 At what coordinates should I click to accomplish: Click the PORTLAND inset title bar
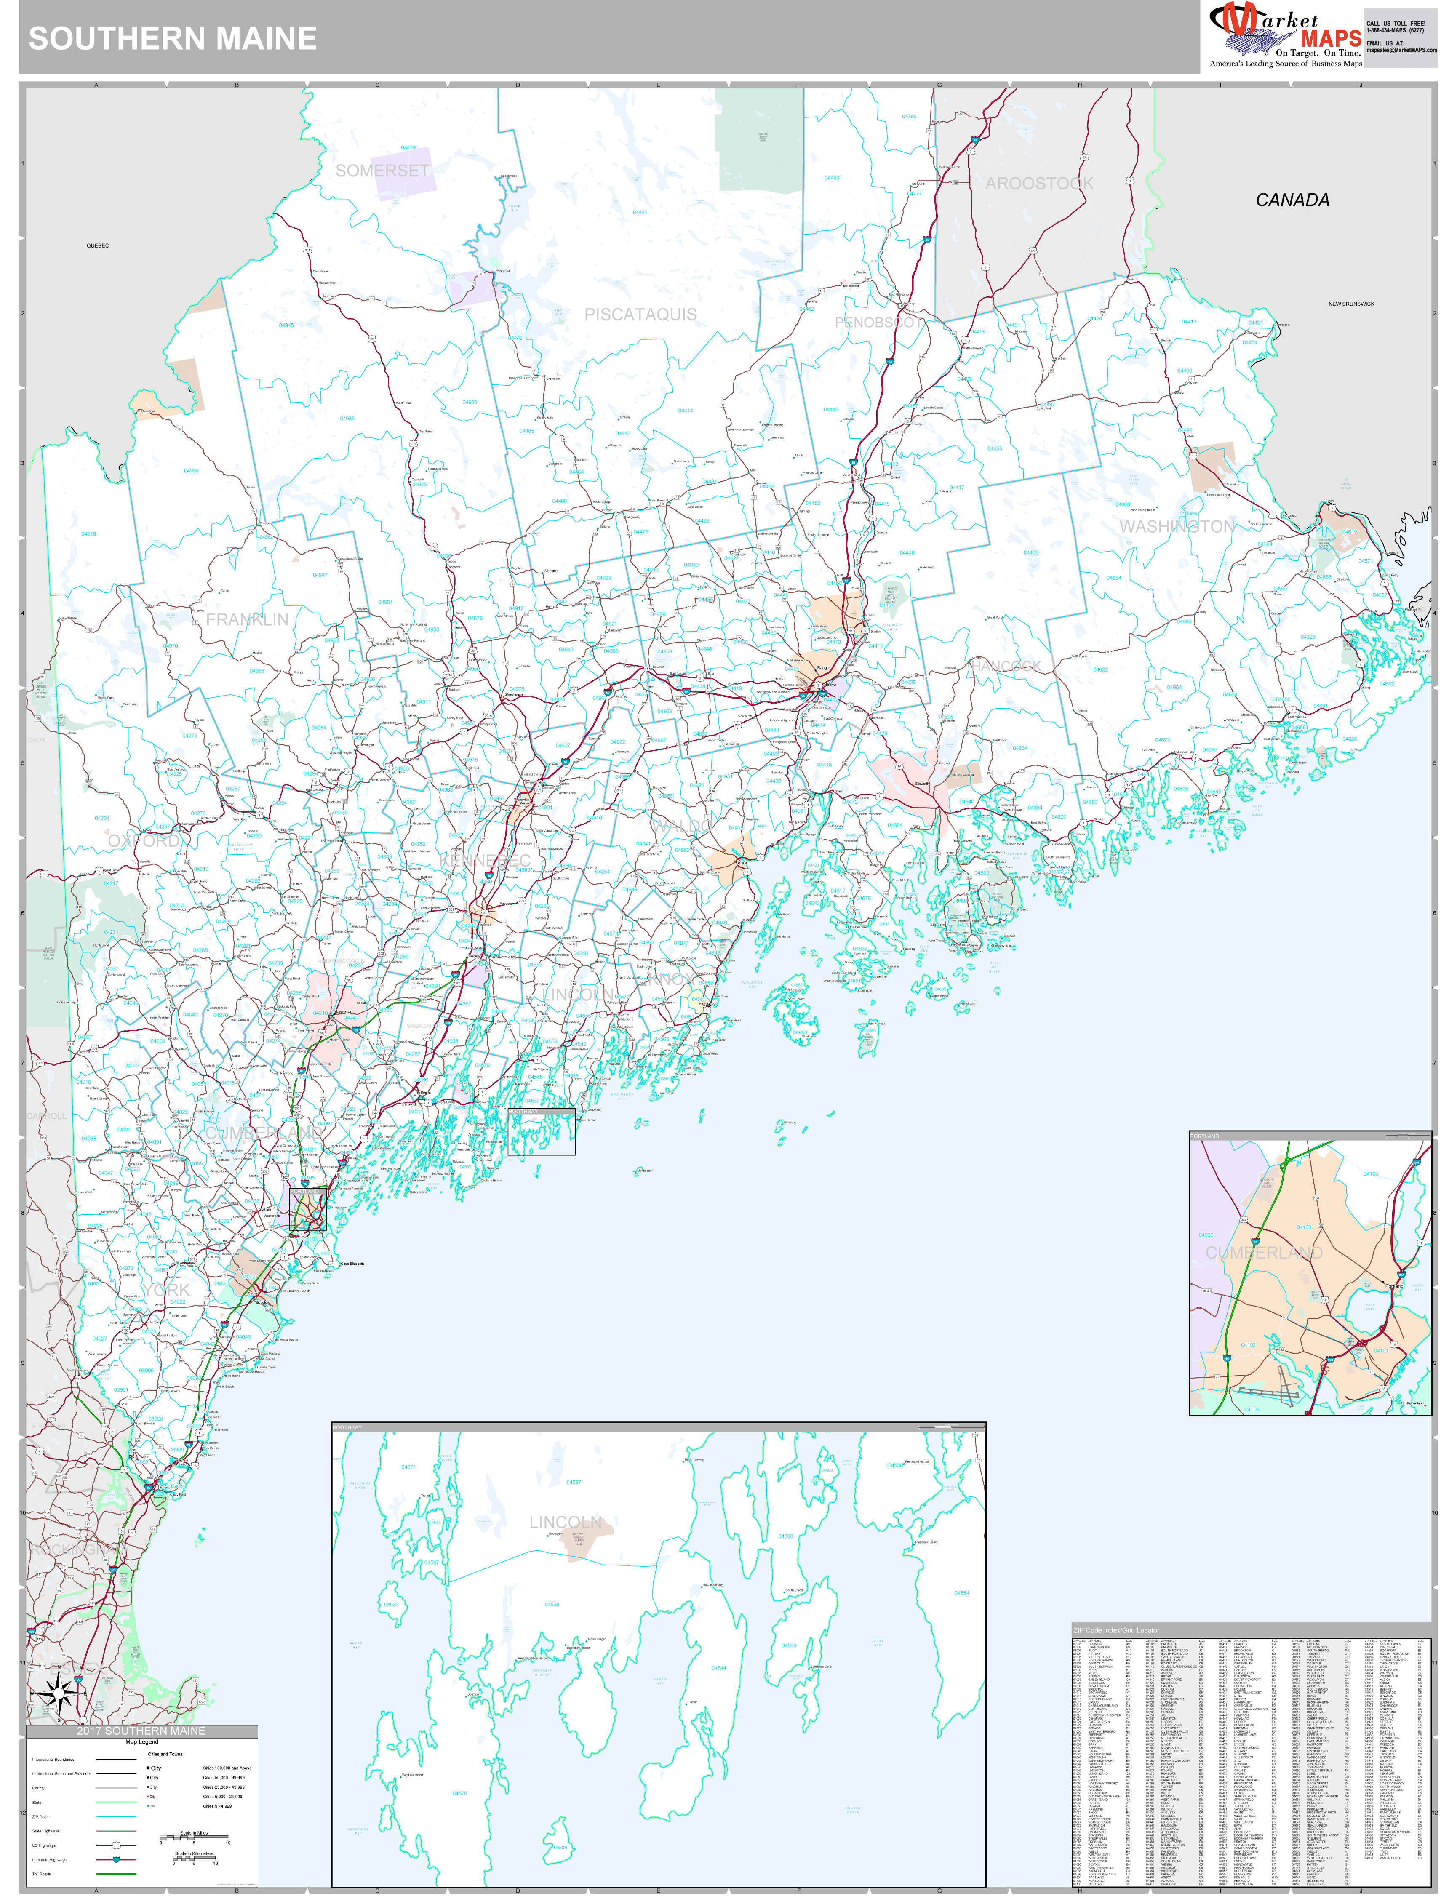pos(1311,1136)
